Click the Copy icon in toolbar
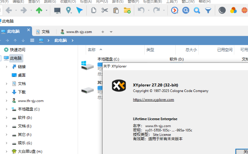This screenshot has width=248, height=154. [93, 10]
